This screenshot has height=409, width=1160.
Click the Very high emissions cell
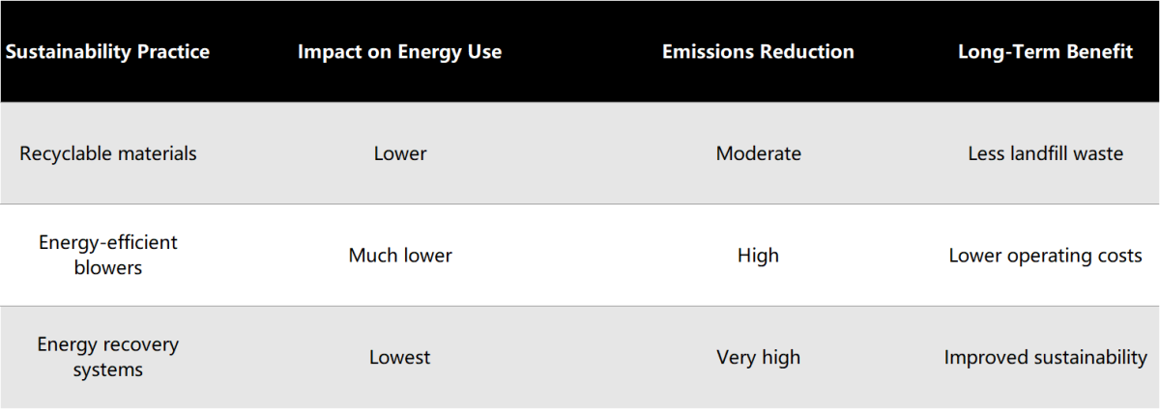coord(758,358)
